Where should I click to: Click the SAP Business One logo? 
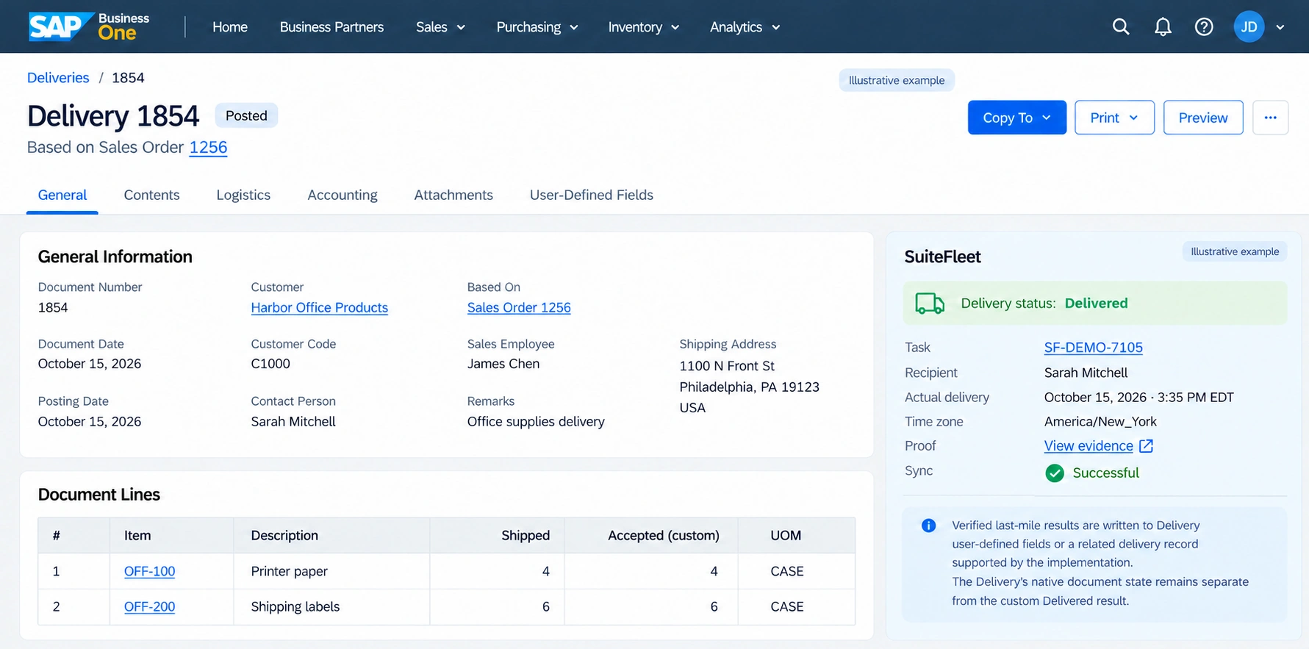point(89,27)
